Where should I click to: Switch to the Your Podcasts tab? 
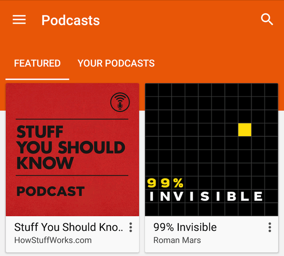116,63
